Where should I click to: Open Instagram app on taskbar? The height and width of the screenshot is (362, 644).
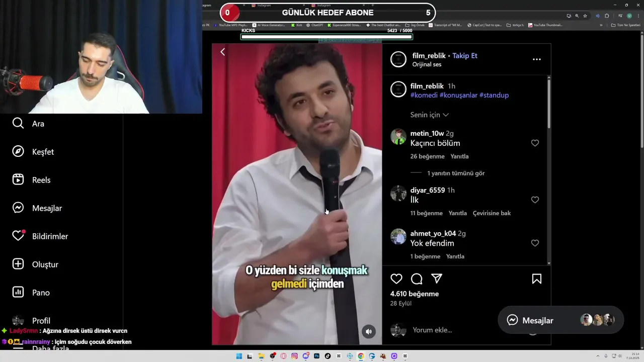click(294, 356)
